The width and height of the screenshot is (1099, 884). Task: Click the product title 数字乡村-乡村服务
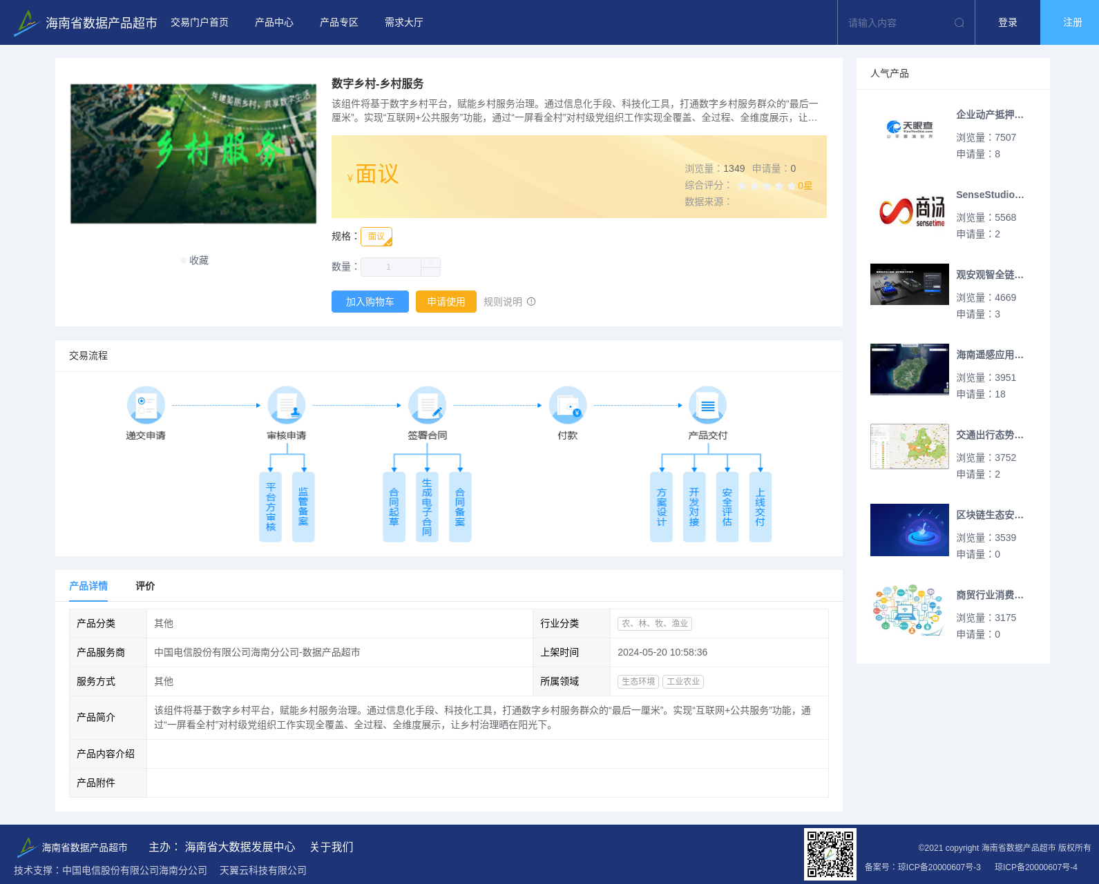(x=378, y=84)
